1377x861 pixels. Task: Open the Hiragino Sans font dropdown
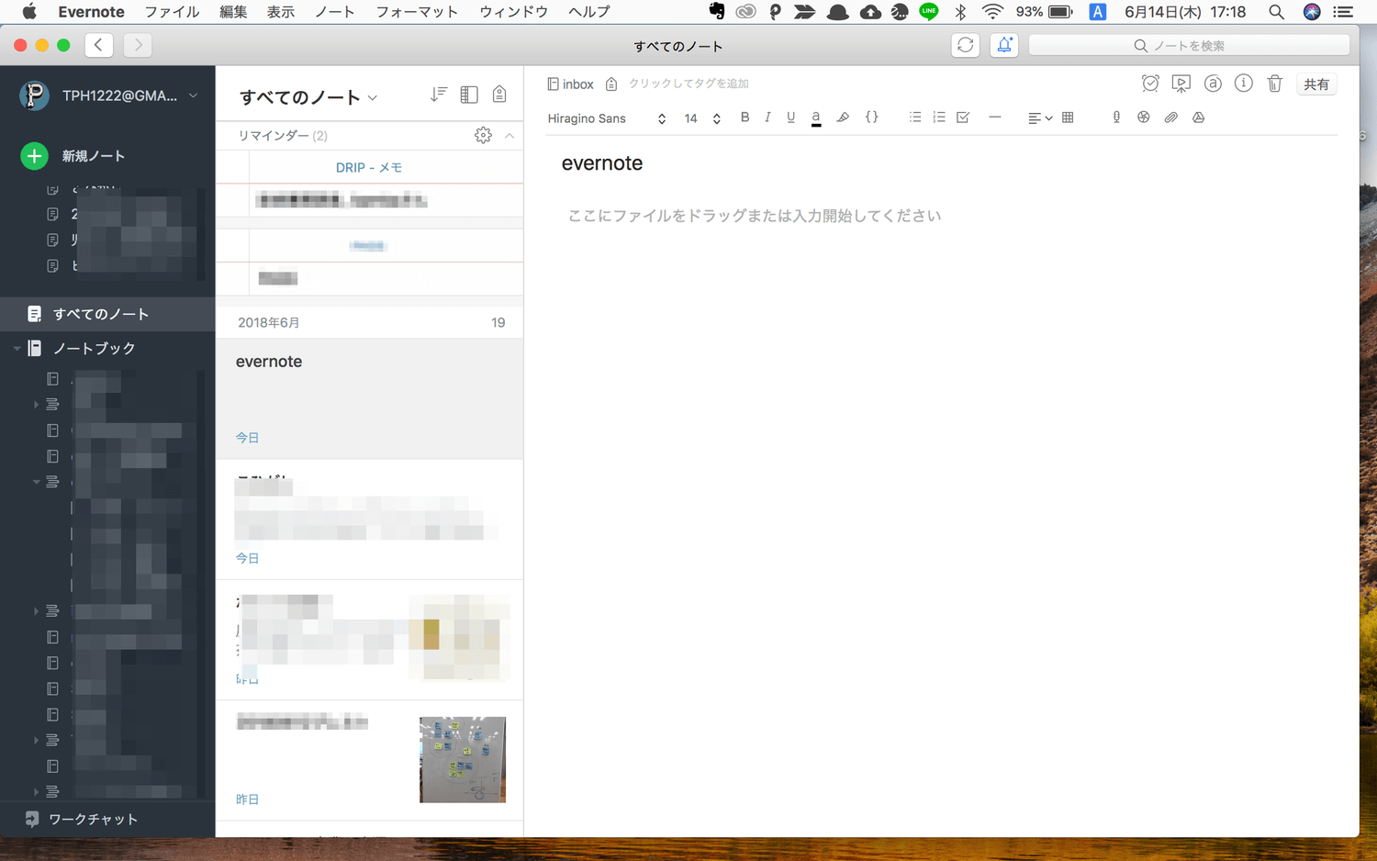tap(607, 118)
